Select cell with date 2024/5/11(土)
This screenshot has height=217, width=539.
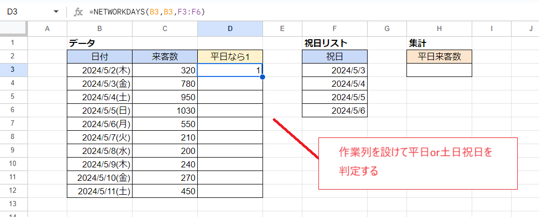click(x=100, y=191)
